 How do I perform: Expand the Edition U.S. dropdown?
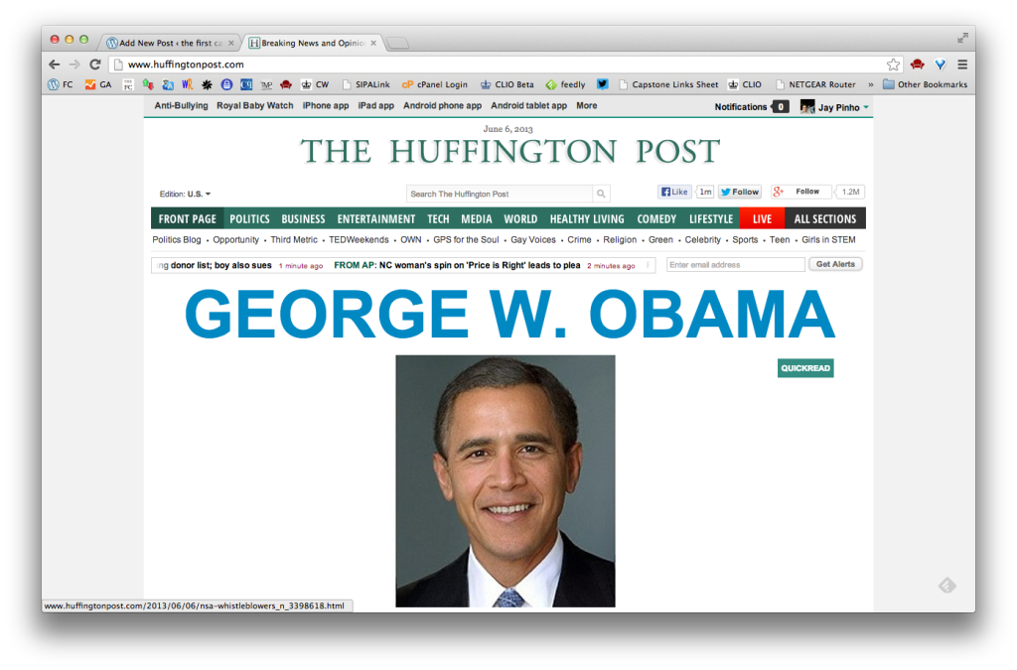[185, 194]
